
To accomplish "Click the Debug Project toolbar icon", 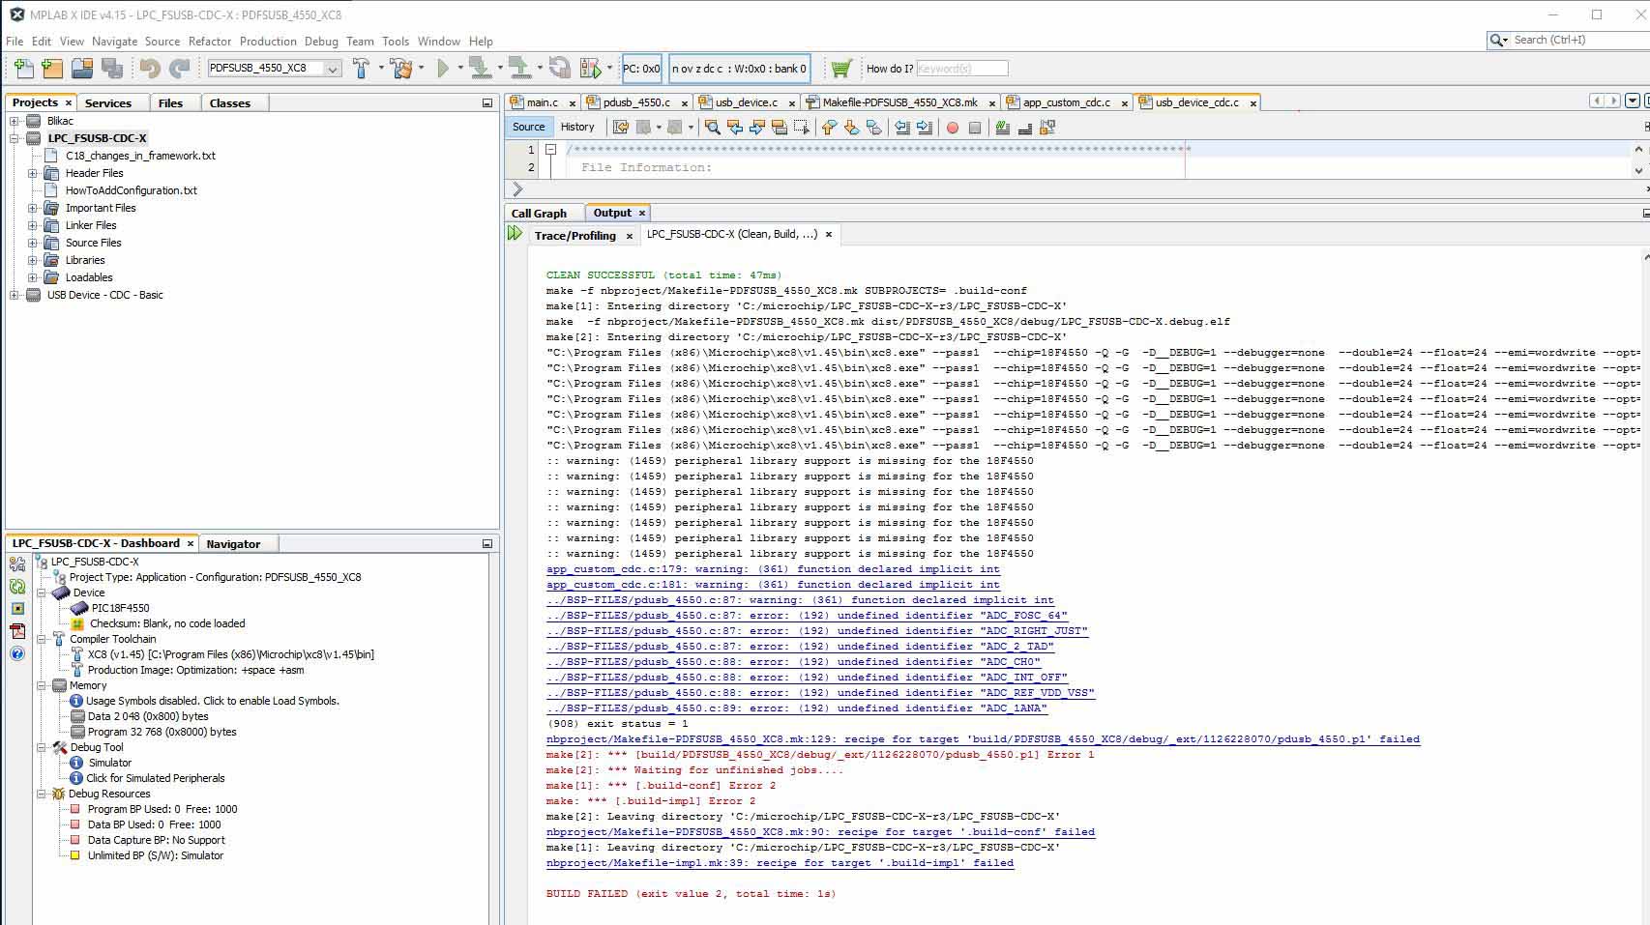I will (x=590, y=69).
